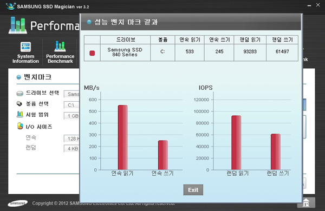325x211 pixels.
Task: Click the home icon at bottom right
Action: pos(306,202)
